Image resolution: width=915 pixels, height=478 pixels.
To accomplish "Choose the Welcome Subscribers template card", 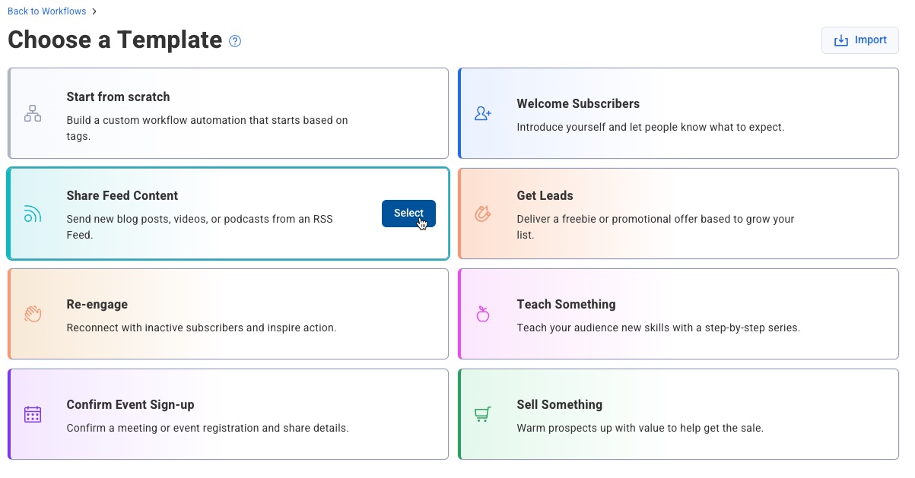I will (x=678, y=114).
